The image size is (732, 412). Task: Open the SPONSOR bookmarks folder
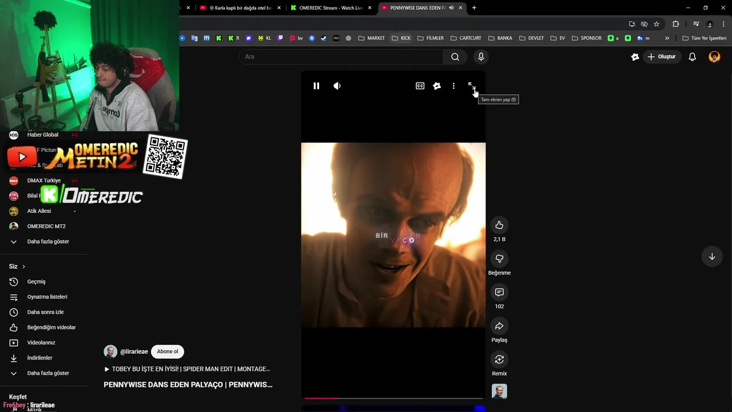coord(586,38)
